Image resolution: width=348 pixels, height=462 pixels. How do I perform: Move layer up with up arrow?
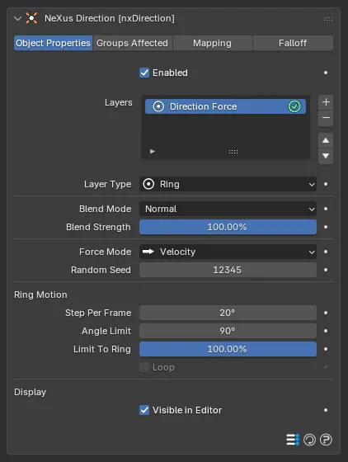click(x=326, y=140)
